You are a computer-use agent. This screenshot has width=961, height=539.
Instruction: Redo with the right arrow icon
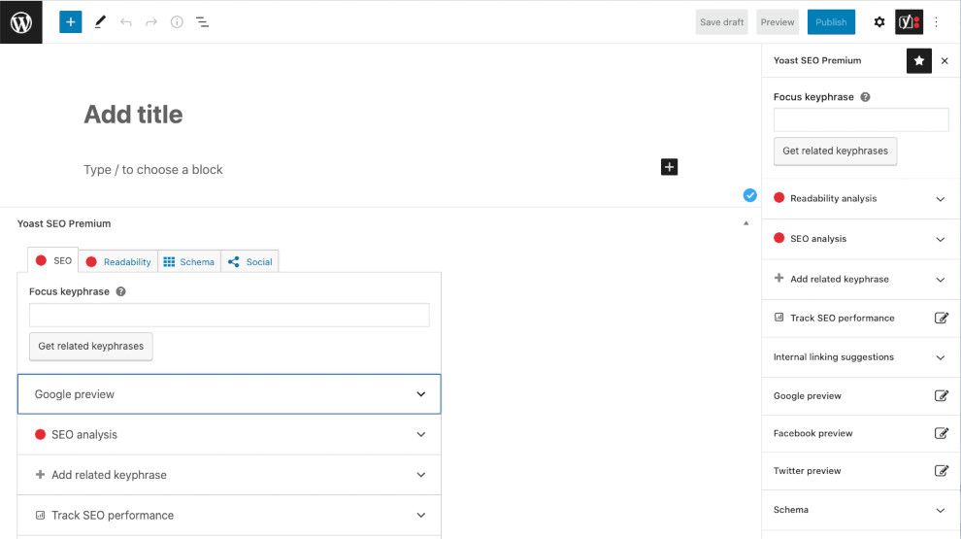[x=150, y=22]
